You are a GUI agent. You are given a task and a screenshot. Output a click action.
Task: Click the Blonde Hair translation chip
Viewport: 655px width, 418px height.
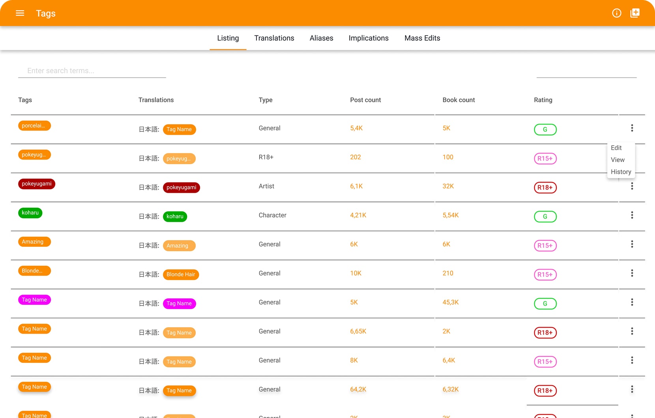[x=181, y=274]
